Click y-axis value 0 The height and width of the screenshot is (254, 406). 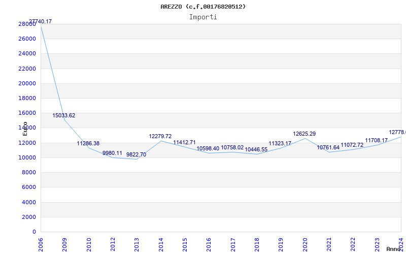click(34, 232)
